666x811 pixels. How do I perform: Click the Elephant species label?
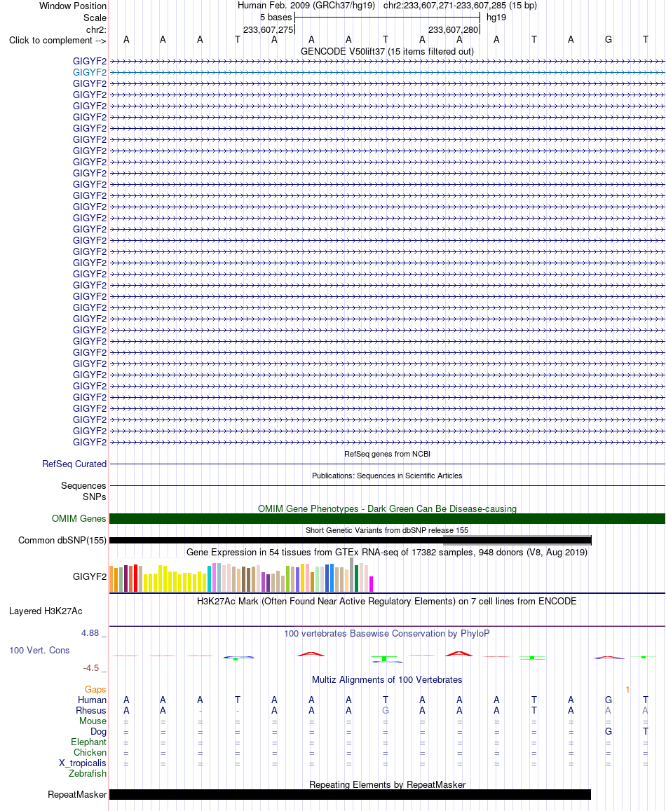(88, 742)
